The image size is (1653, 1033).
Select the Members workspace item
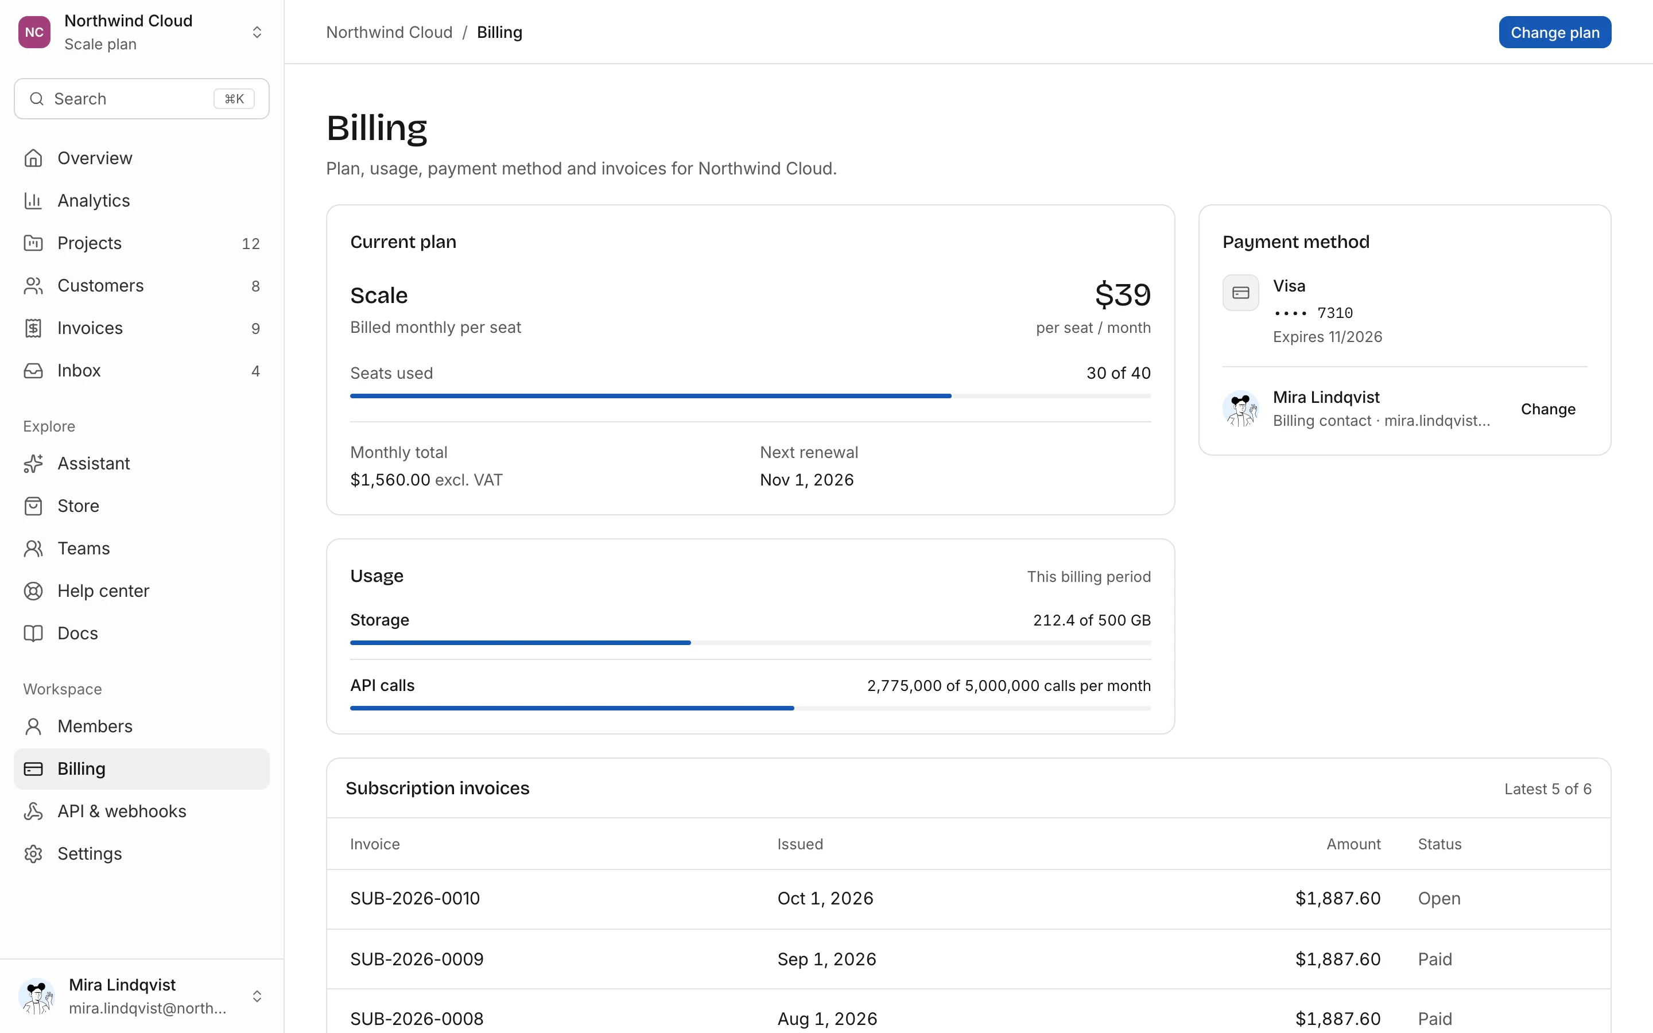[141, 725]
